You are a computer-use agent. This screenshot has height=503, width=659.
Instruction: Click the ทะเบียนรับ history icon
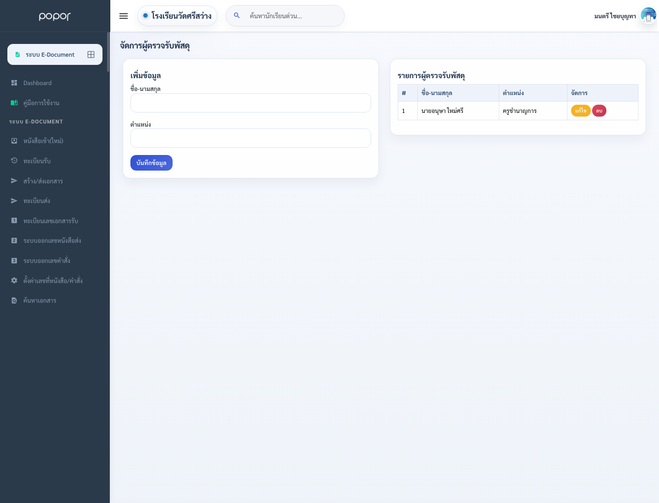pos(14,161)
